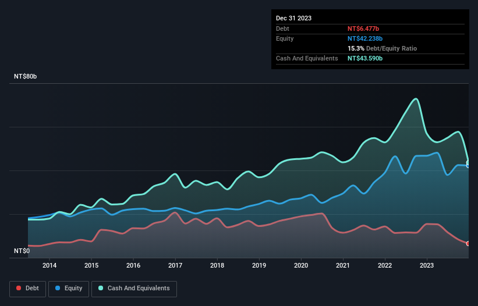478x306 pixels.
Task: Click the NT$43.590b cash value
Action: click(365, 58)
